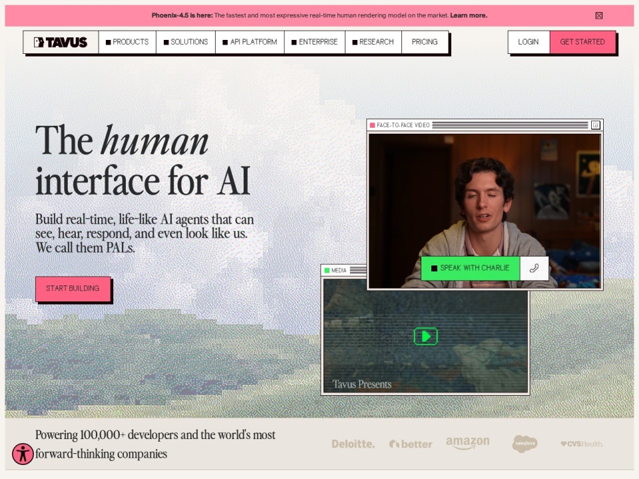Click the Deloitte logo

pyautogui.click(x=353, y=444)
